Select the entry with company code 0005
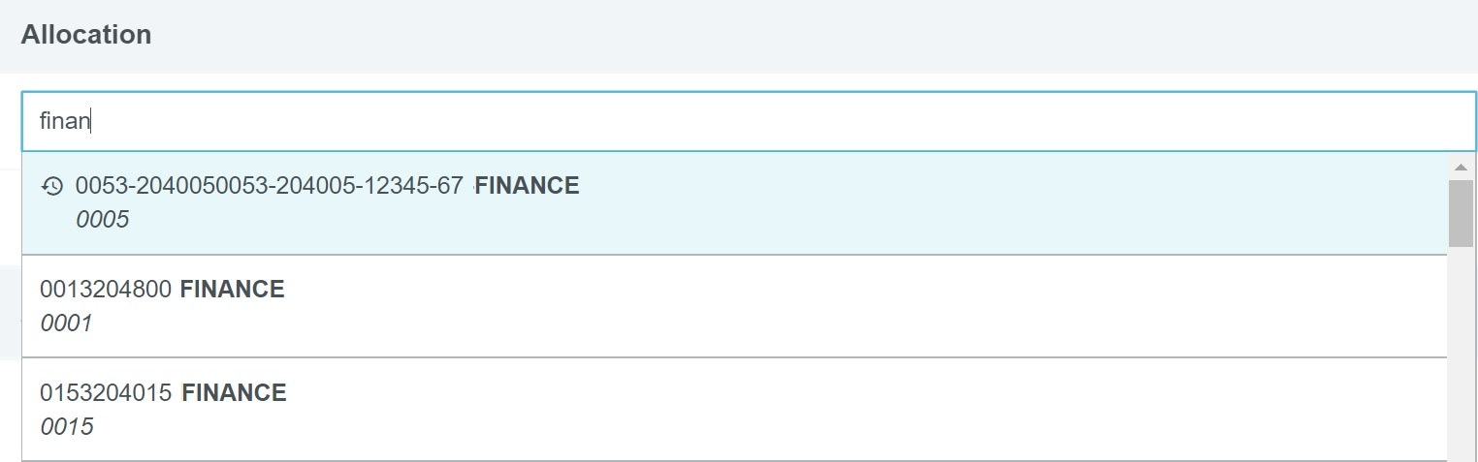The height and width of the screenshot is (462, 1478). [x=102, y=220]
